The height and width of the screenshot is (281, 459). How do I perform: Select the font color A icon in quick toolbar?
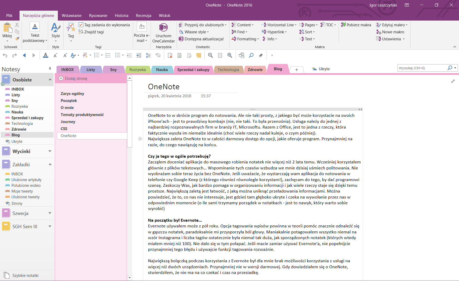[46, 55]
